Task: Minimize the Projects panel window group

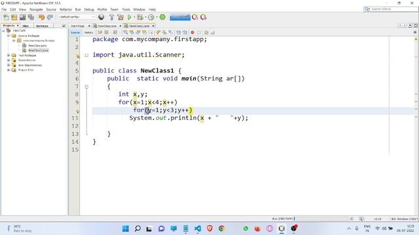Action: pyautogui.click(x=64, y=26)
